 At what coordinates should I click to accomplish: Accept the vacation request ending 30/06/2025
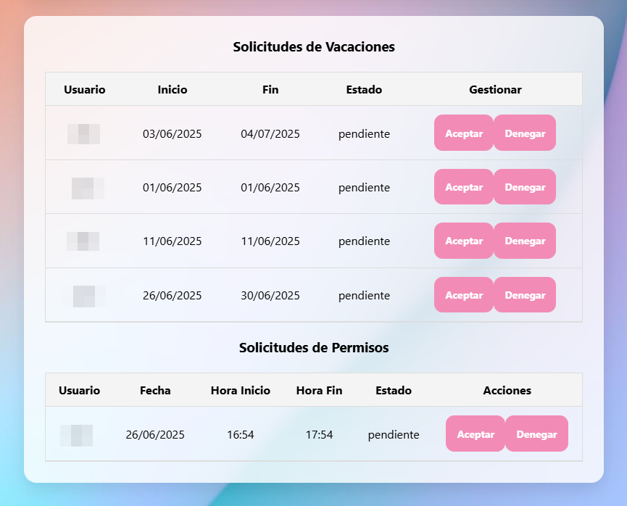pyautogui.click(x=464, y=295)
